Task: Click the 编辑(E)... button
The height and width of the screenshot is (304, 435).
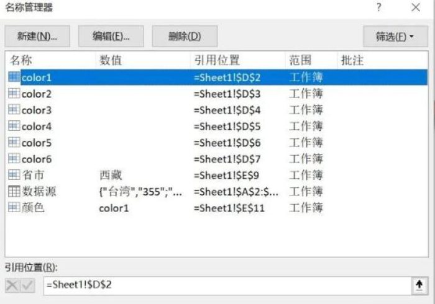Action: (111, 36)
